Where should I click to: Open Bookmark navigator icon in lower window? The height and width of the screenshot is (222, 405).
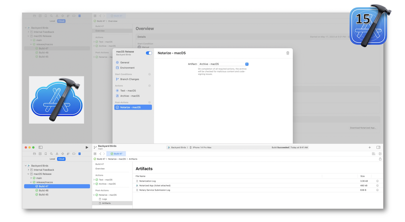(46, 154)
